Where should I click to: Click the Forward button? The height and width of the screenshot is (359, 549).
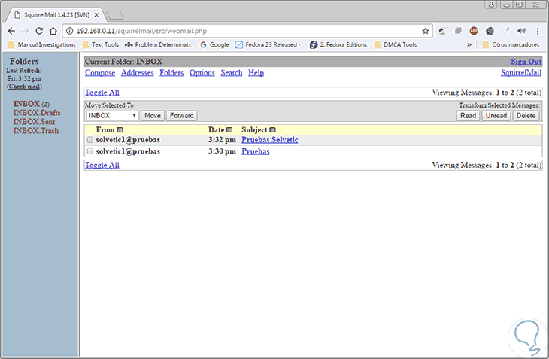point(182,116)
